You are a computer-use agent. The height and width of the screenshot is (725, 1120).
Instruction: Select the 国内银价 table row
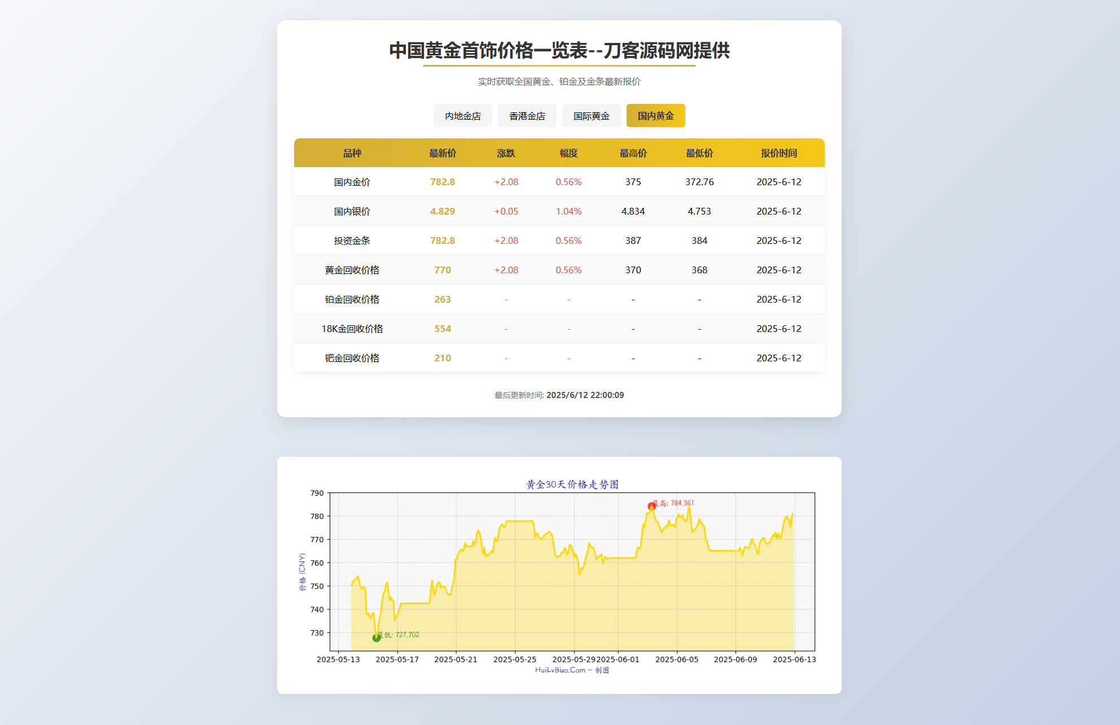559,211
